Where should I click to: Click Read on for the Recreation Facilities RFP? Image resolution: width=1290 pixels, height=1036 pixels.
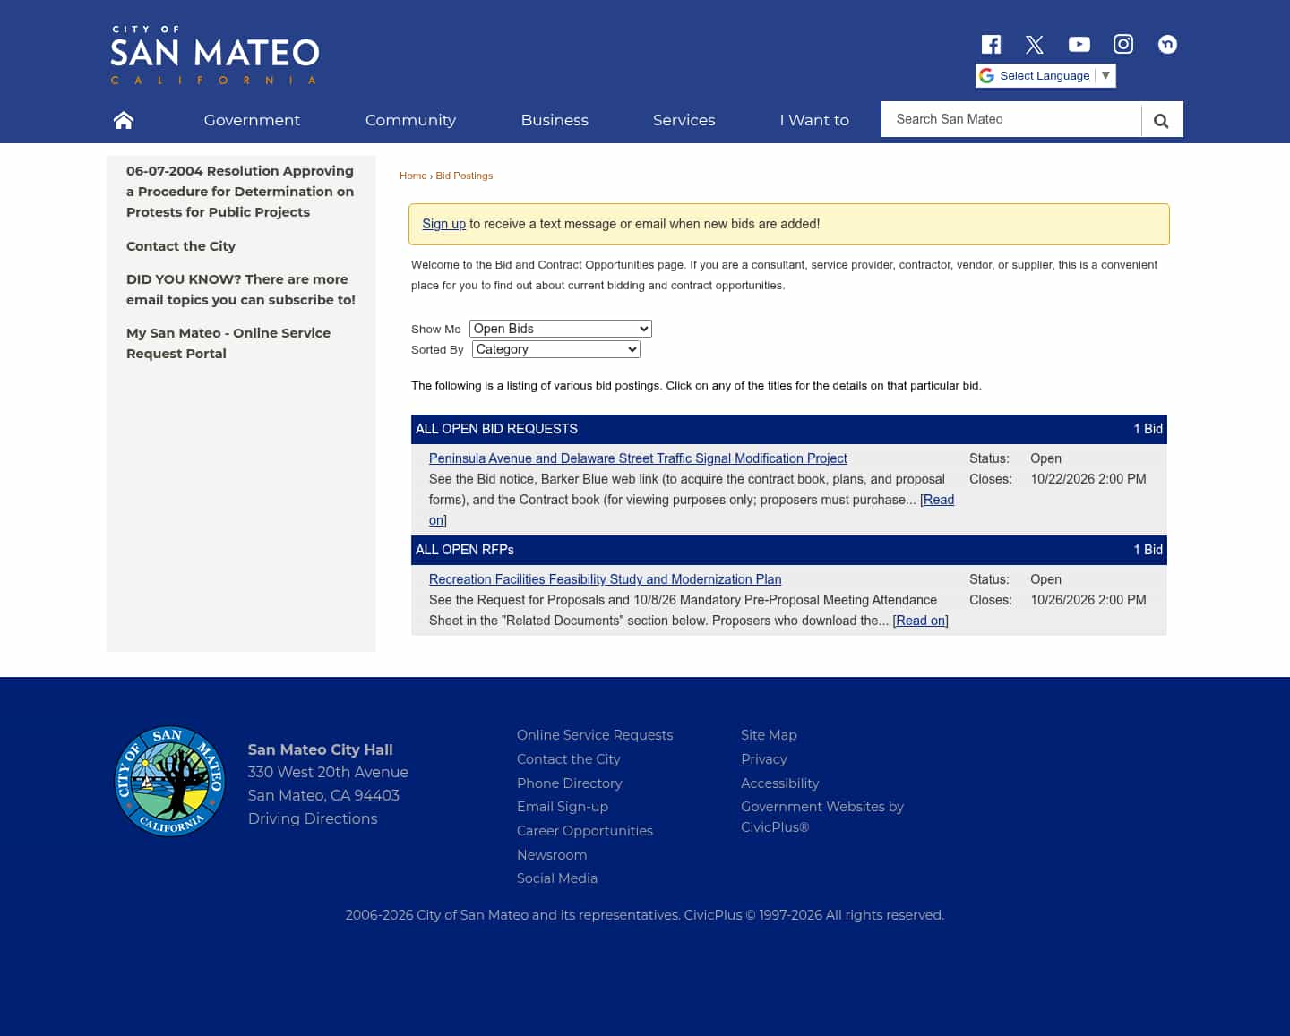click(920, 621)
